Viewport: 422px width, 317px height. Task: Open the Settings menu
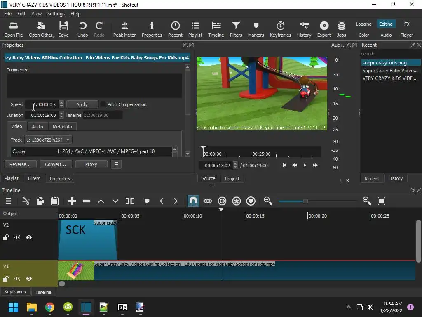[x=56, y=14]
